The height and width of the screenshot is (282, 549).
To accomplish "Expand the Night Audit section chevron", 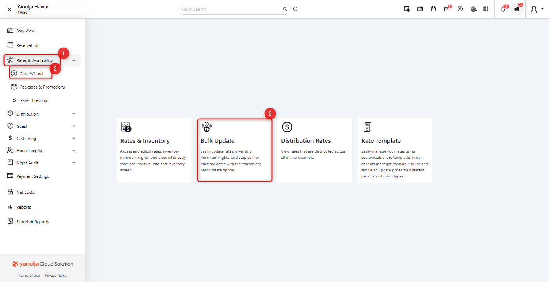I will coord(74,163).
